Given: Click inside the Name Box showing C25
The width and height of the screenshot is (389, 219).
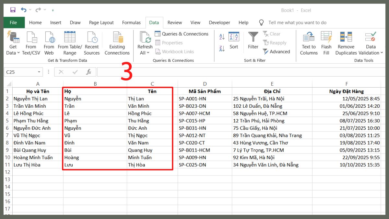Looking at the screenshot, I should coord(19,72).
